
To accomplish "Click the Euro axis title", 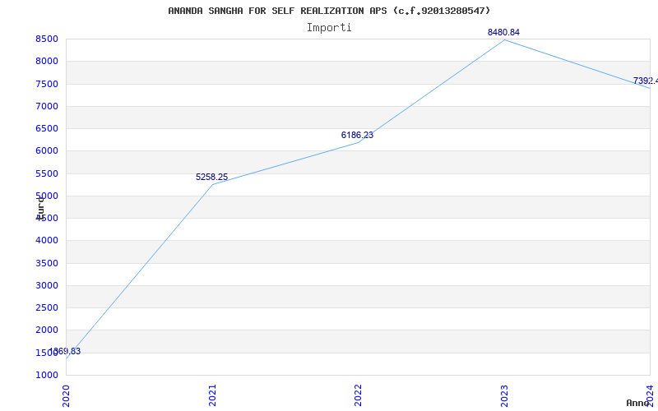I will pyautogui.click(x=40, y=208).
